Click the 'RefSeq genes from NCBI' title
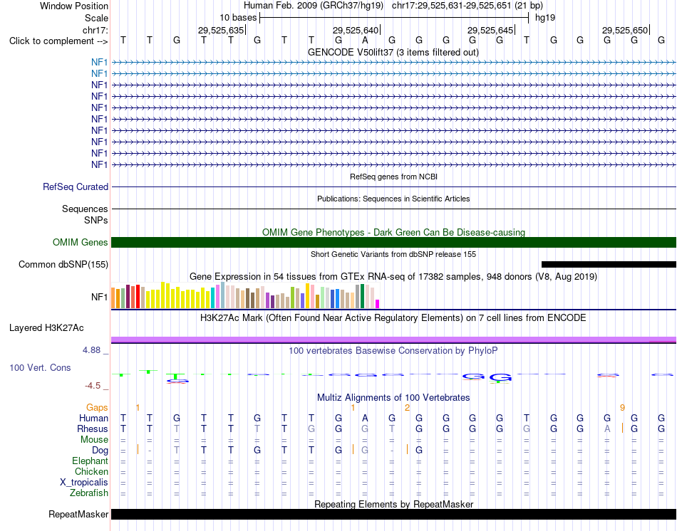Image resolution: width=677 pixels, height=531 pixels. tap(393, 177)
